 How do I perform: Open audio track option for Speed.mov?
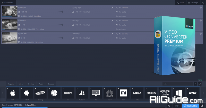pyautogui.click(x=121, y=38)
